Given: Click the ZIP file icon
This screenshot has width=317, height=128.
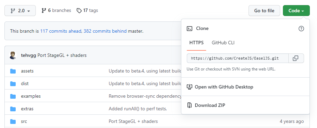Looking at the screenshot, I should (190, 105).
